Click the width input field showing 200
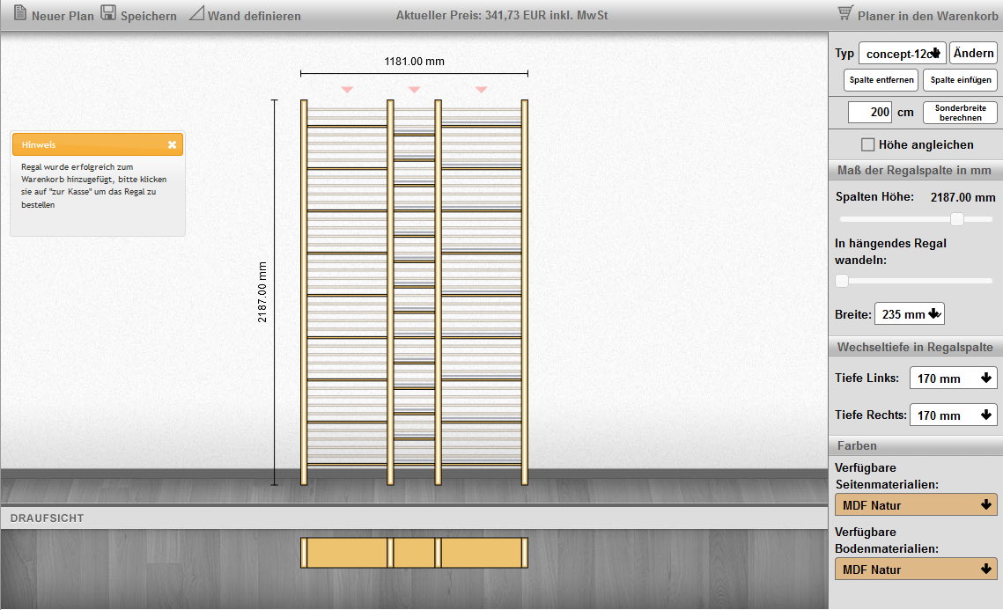The width and height of the screenshot is (1003, 610). tap(869, 113)
